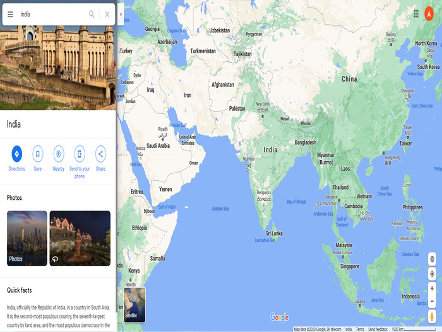
Task: Click the India header photo
Action: point(58,68)
